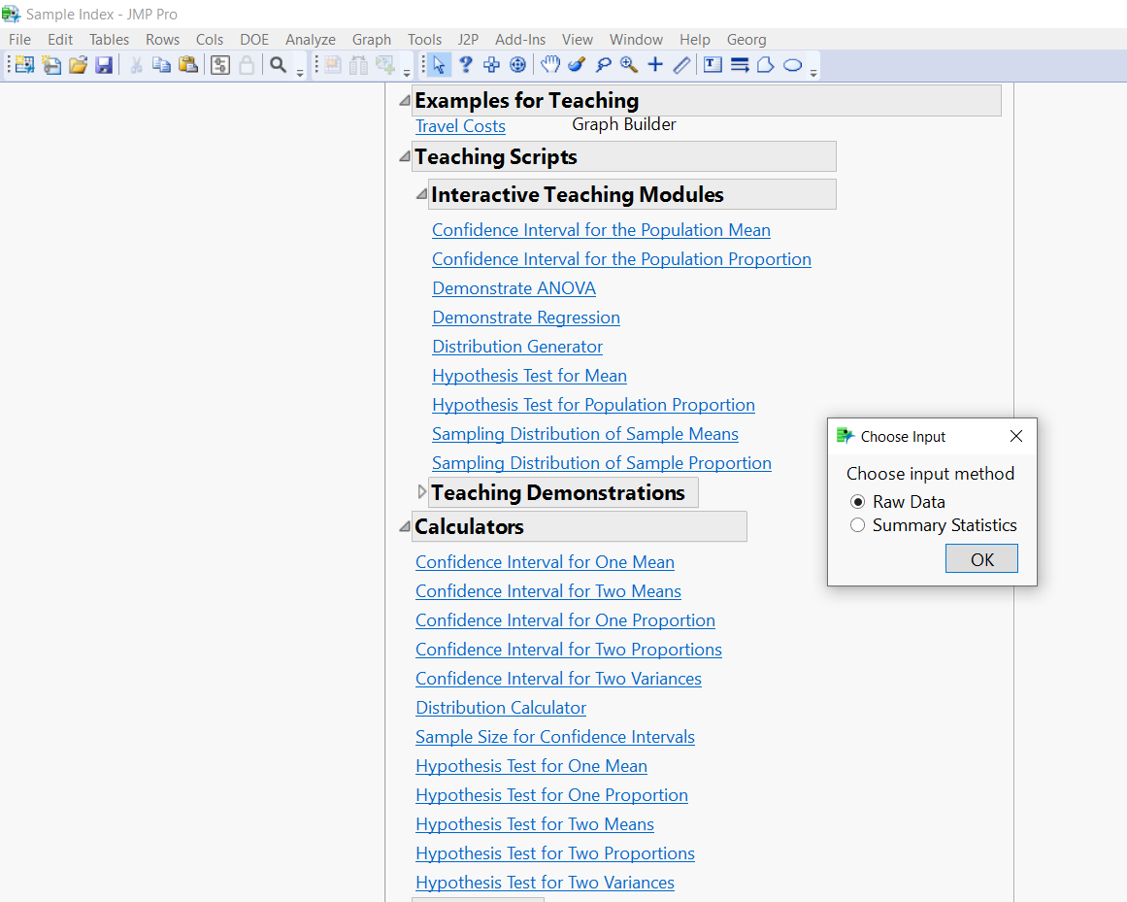Open the Analyze menu
Viewport: 1127px width, 902px height.
click(x=311, y=40)
